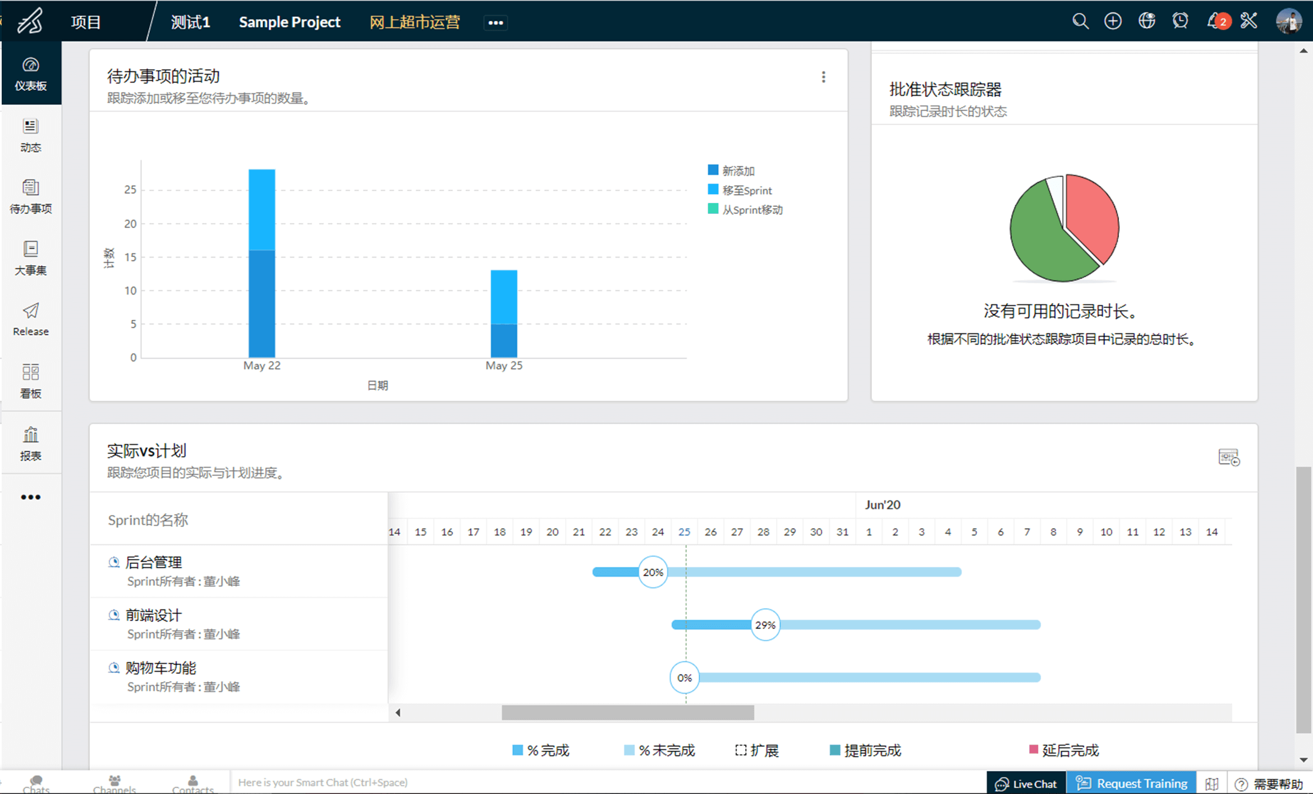Click the 扩展 legend item
This screenshot has width=1313, height=794.
click(x=757, y=750)
